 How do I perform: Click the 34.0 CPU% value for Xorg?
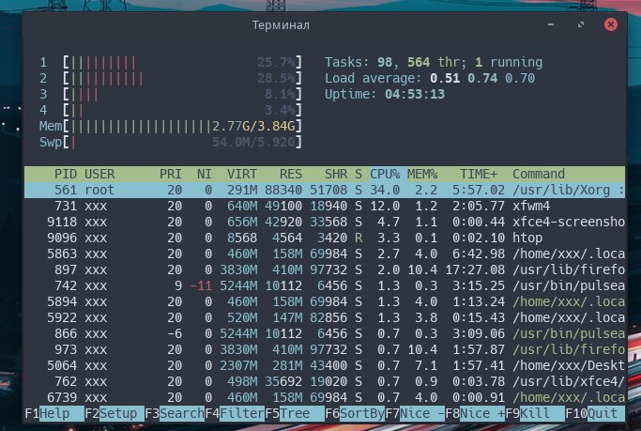tap(385, 190)
